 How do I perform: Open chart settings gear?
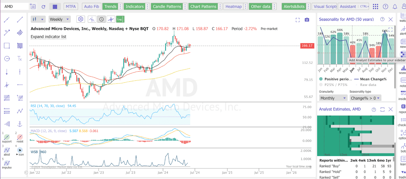(x=81, y=19)
